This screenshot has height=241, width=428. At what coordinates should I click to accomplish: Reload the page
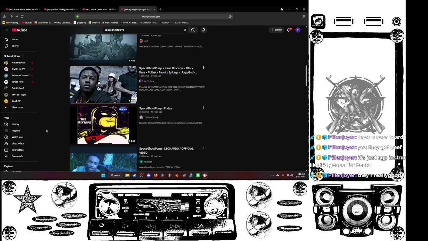click(22, 16)
